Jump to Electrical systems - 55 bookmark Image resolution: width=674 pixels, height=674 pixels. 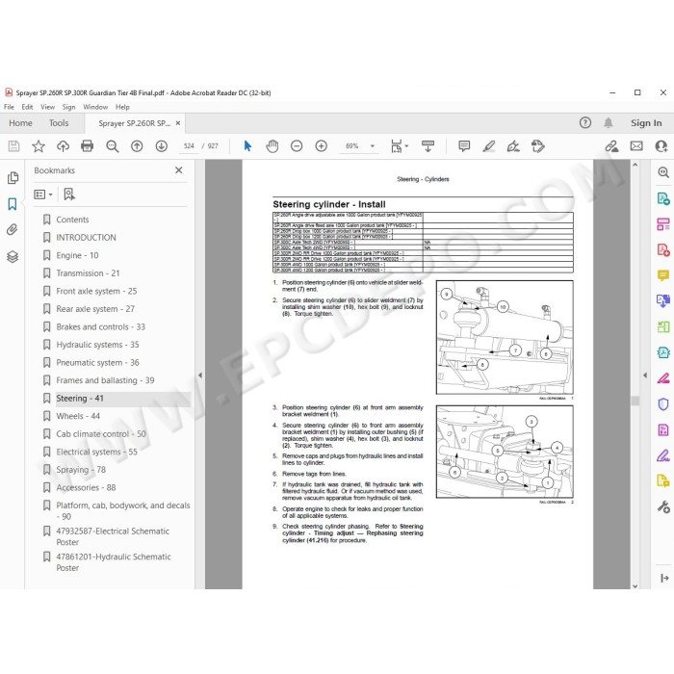pos(96,453)
